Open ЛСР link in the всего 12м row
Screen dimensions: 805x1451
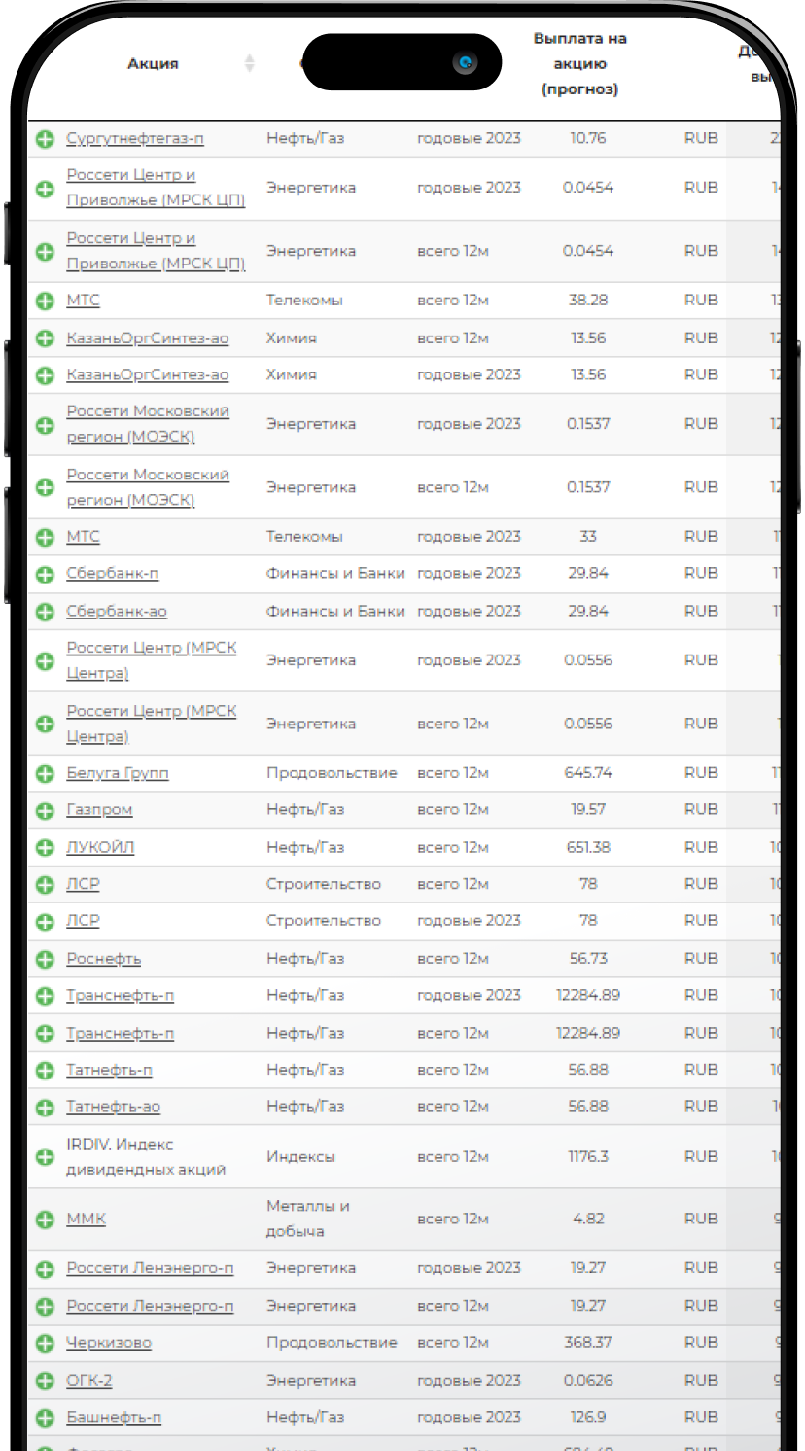[83, 884]
